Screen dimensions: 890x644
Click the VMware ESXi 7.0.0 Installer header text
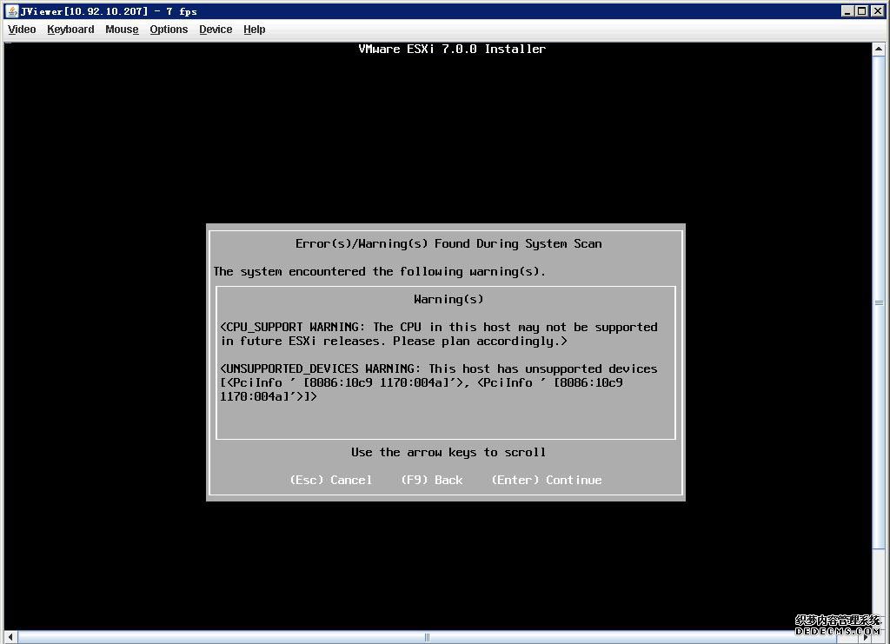click(x=452, y=49)
